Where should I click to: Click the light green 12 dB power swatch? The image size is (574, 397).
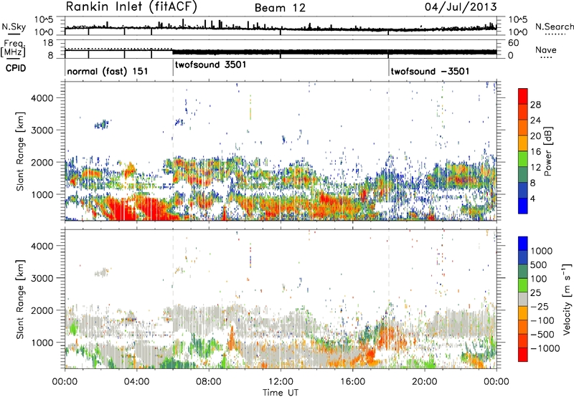tap(523, 159)
